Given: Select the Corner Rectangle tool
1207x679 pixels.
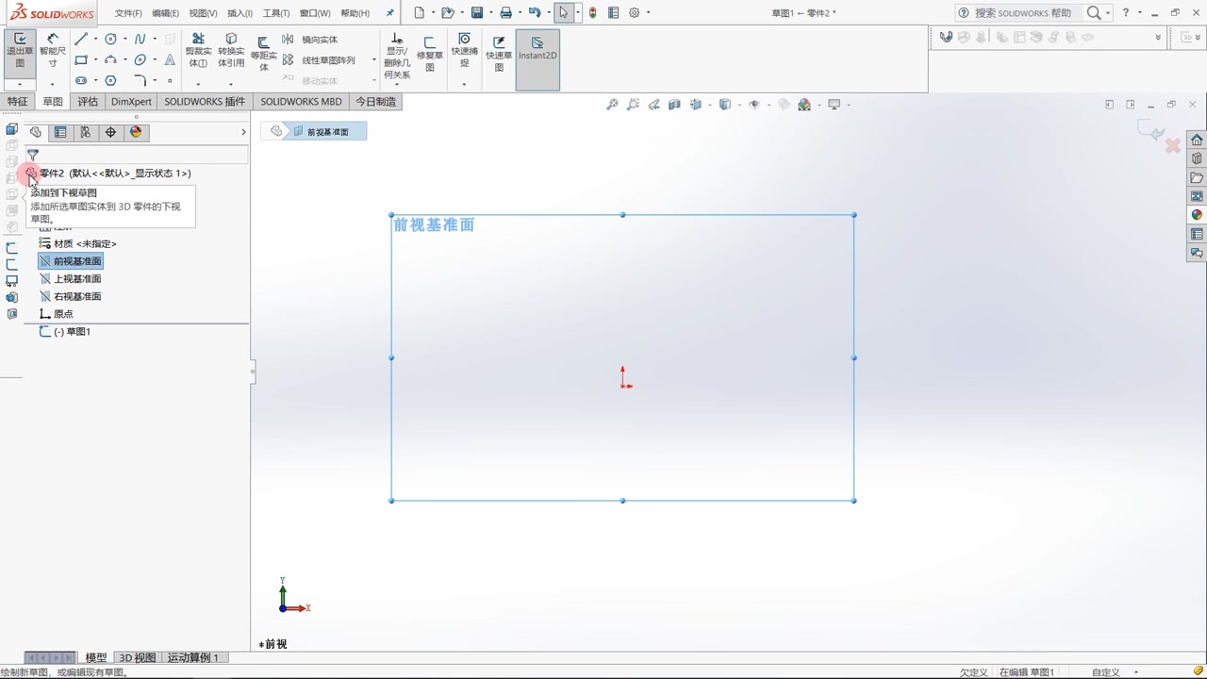Looking at the screenshot, I should (81, 59).
